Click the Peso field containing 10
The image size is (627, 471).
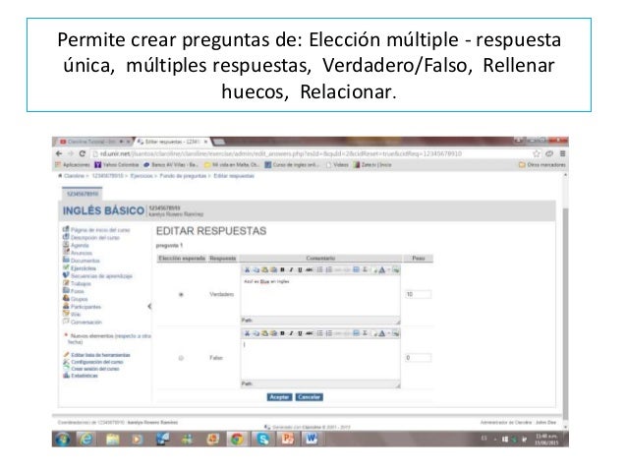419,295
